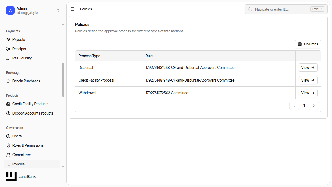Image resolution: width=332 pixels, height=187 pixels.
Task: View the Credit Facility Proposal policy
Action: point(308,80)
